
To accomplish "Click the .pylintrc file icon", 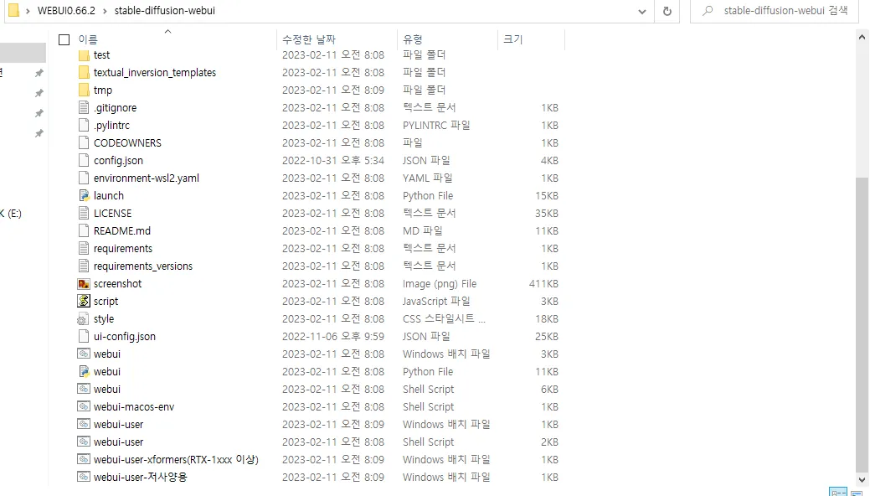I will coord(84,126).
